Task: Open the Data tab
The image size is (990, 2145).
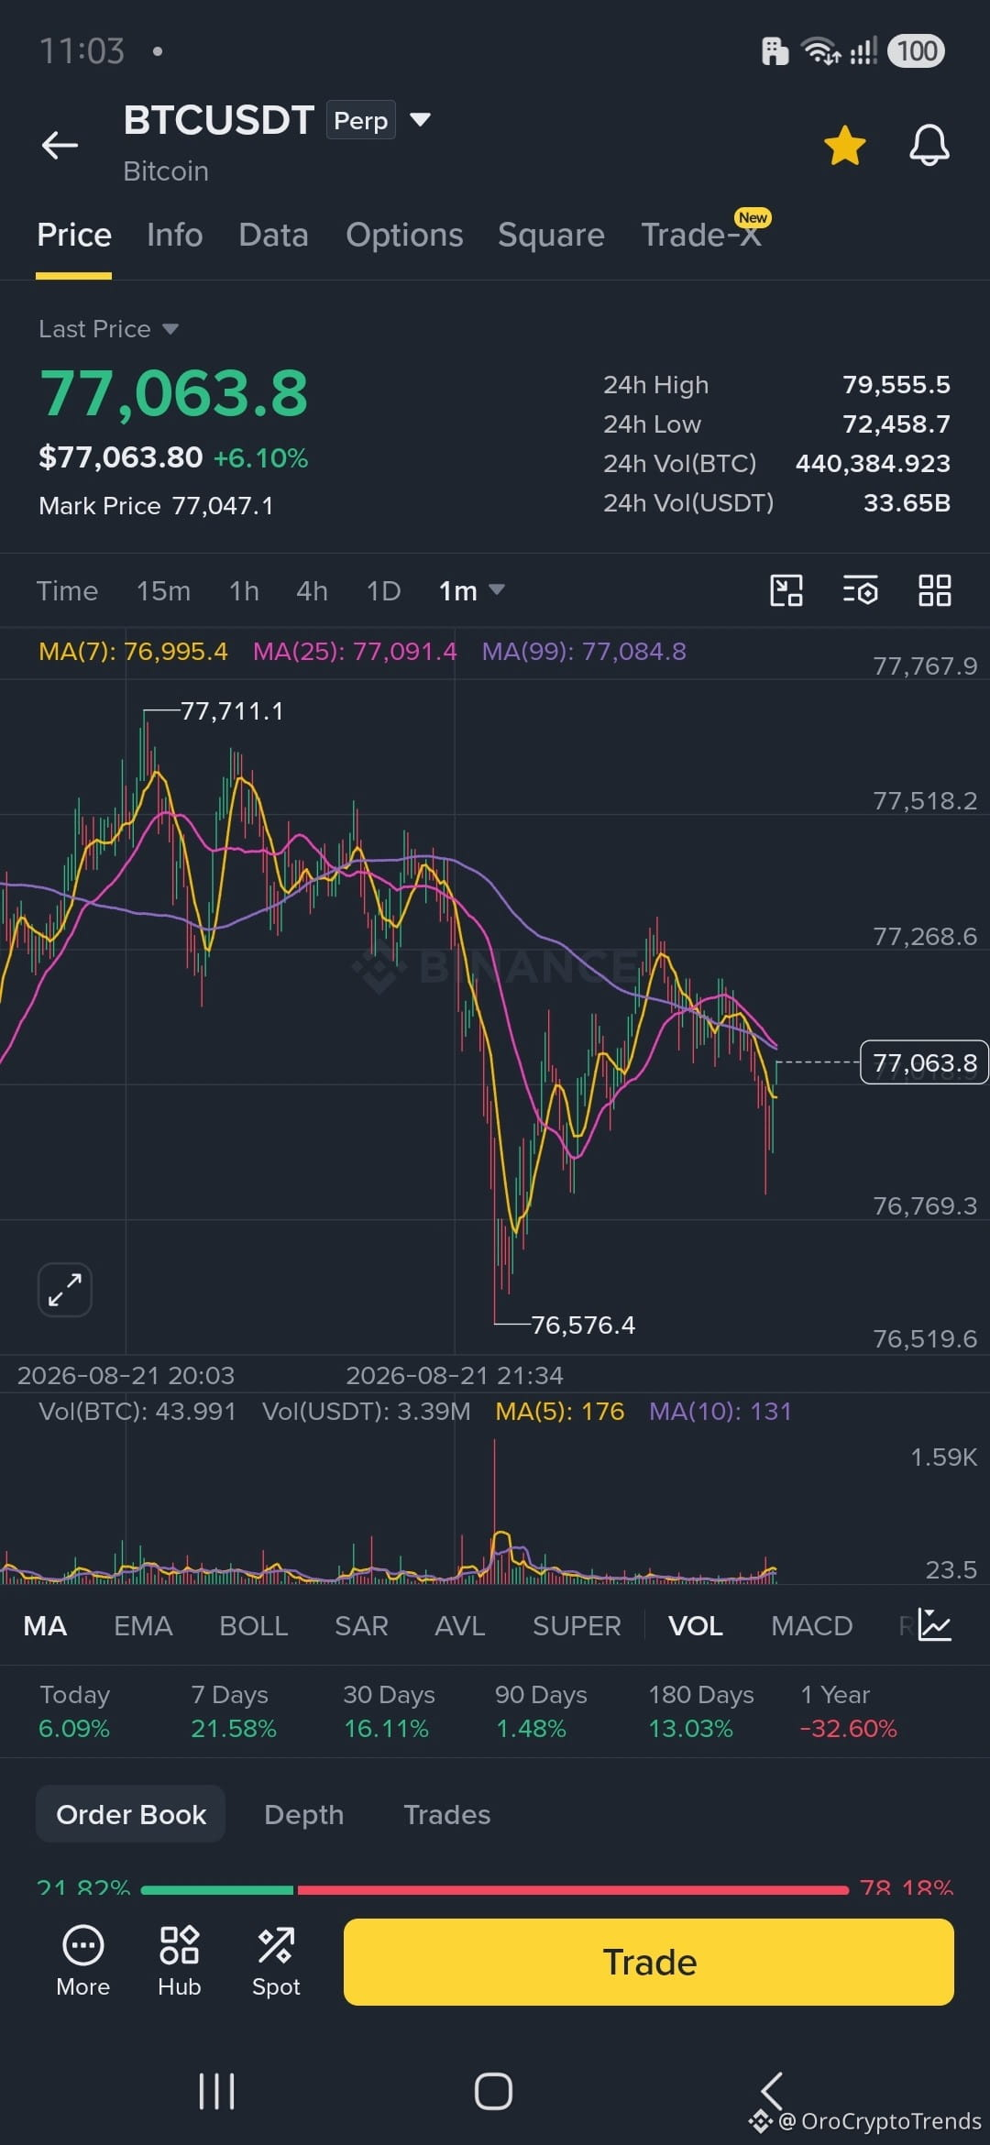Action: [273, 235]
